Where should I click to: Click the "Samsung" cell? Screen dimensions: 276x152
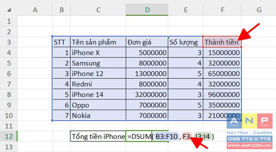pyautogui.click(x=98, y=63)
